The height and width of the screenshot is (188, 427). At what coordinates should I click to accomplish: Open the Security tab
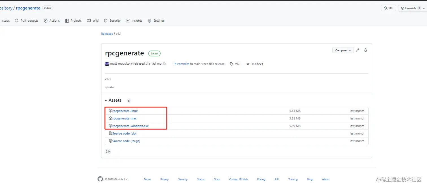pyautogui.click(x=112, y=21)
